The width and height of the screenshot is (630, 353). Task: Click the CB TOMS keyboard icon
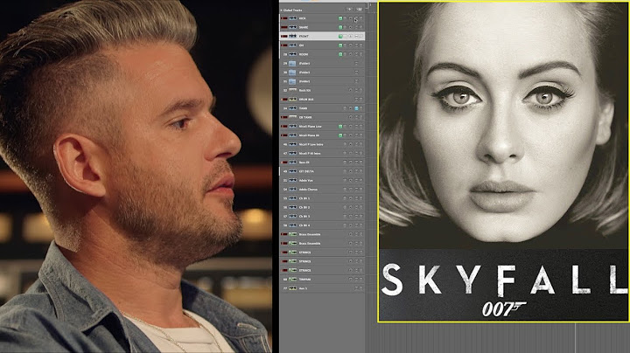(292, 117)
